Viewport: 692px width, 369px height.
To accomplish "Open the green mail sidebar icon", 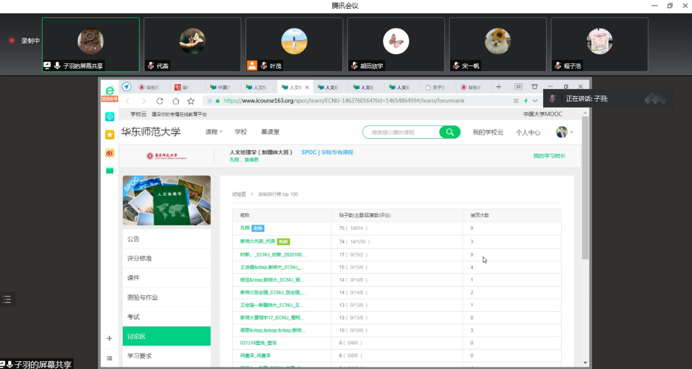I will click(x=110, y=171).
